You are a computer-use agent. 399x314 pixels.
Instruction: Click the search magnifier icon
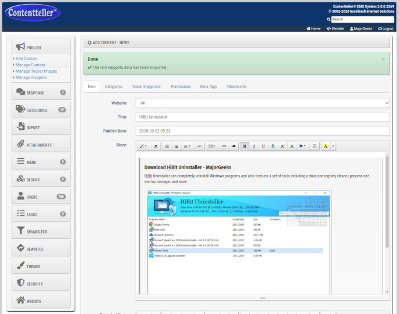[329, 19]
